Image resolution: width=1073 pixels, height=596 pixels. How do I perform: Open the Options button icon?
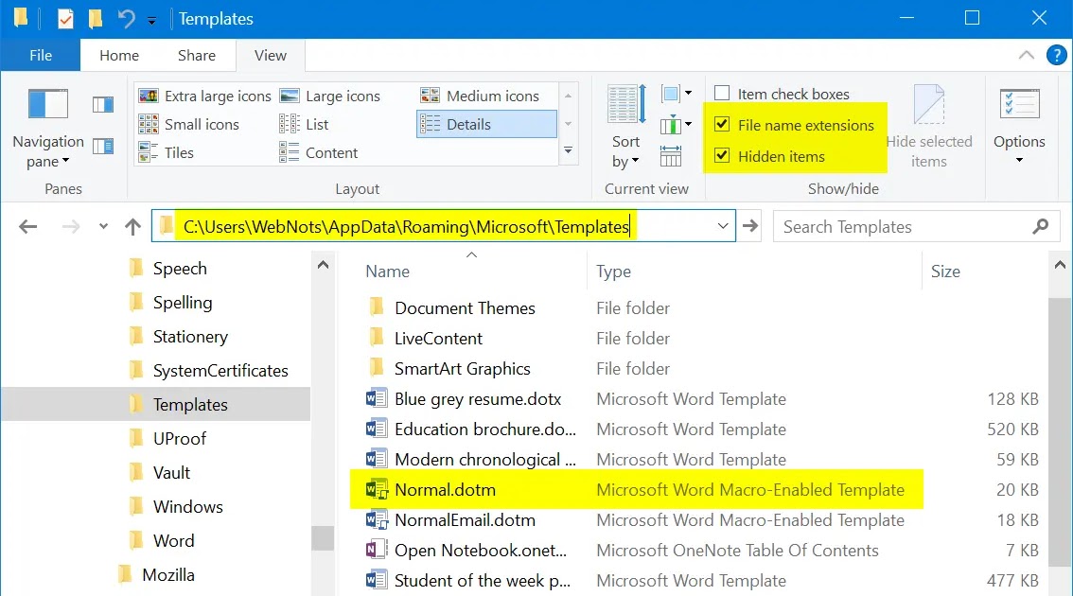[1019, 106]
